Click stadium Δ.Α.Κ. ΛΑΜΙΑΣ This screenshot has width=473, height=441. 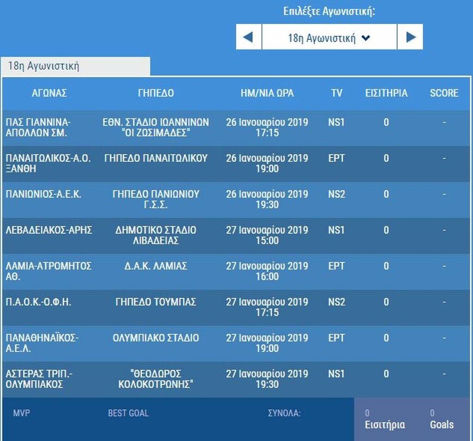(x=156, y=266)
